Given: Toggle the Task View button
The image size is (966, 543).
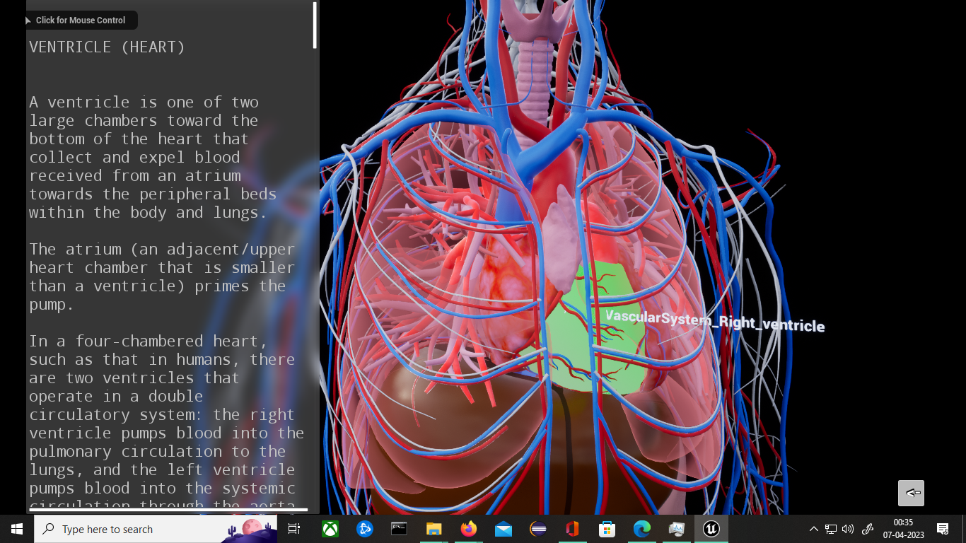Looking at the screenshot, I should coord(293,528).
